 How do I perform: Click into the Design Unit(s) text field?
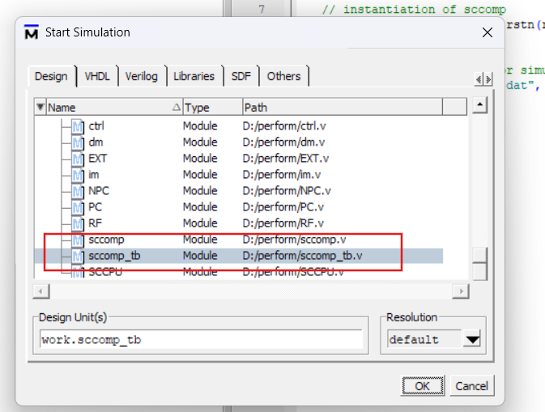202,340
